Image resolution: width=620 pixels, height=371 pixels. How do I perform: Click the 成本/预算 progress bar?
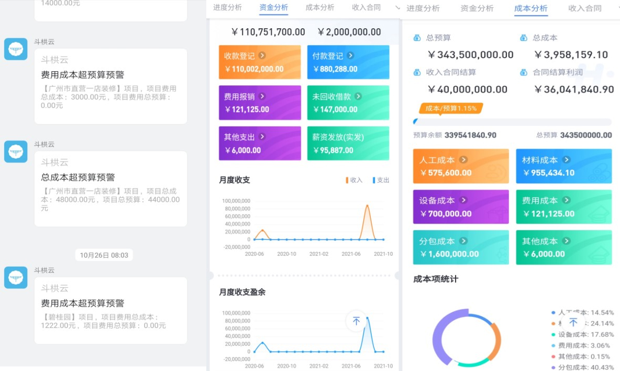(512, 122)
